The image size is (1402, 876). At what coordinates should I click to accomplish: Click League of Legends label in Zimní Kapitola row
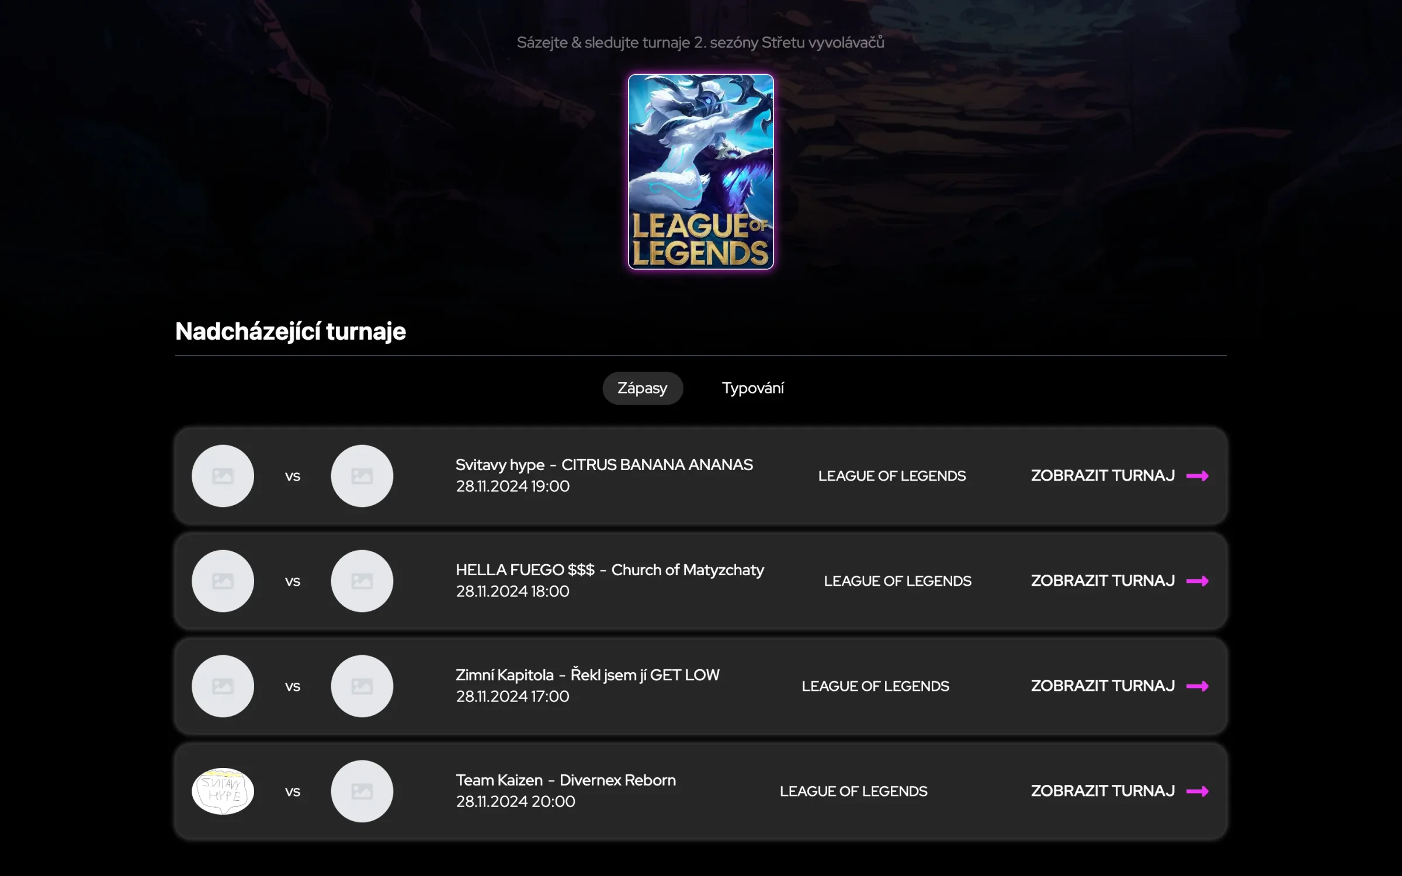tap(876, 686)
